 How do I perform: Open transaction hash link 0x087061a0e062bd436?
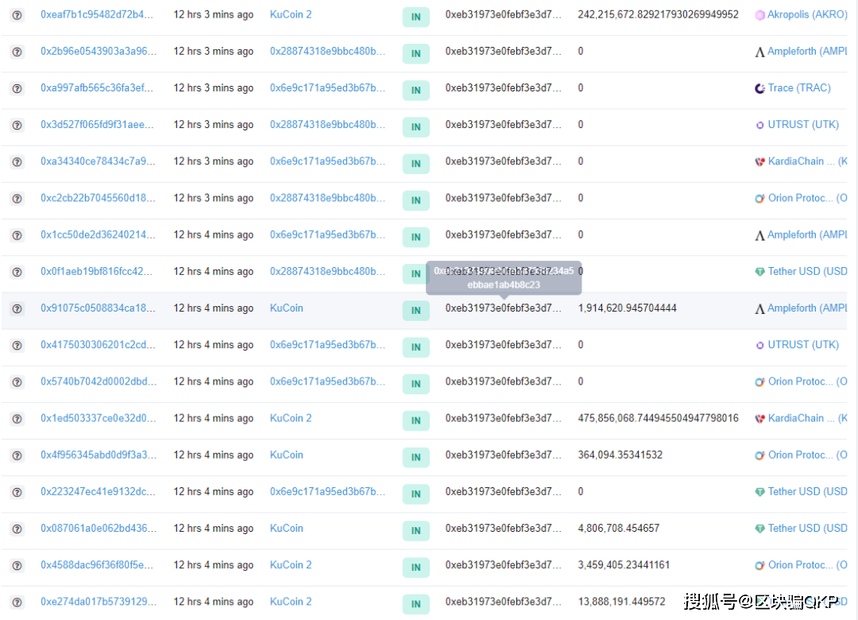coord(99,529)
